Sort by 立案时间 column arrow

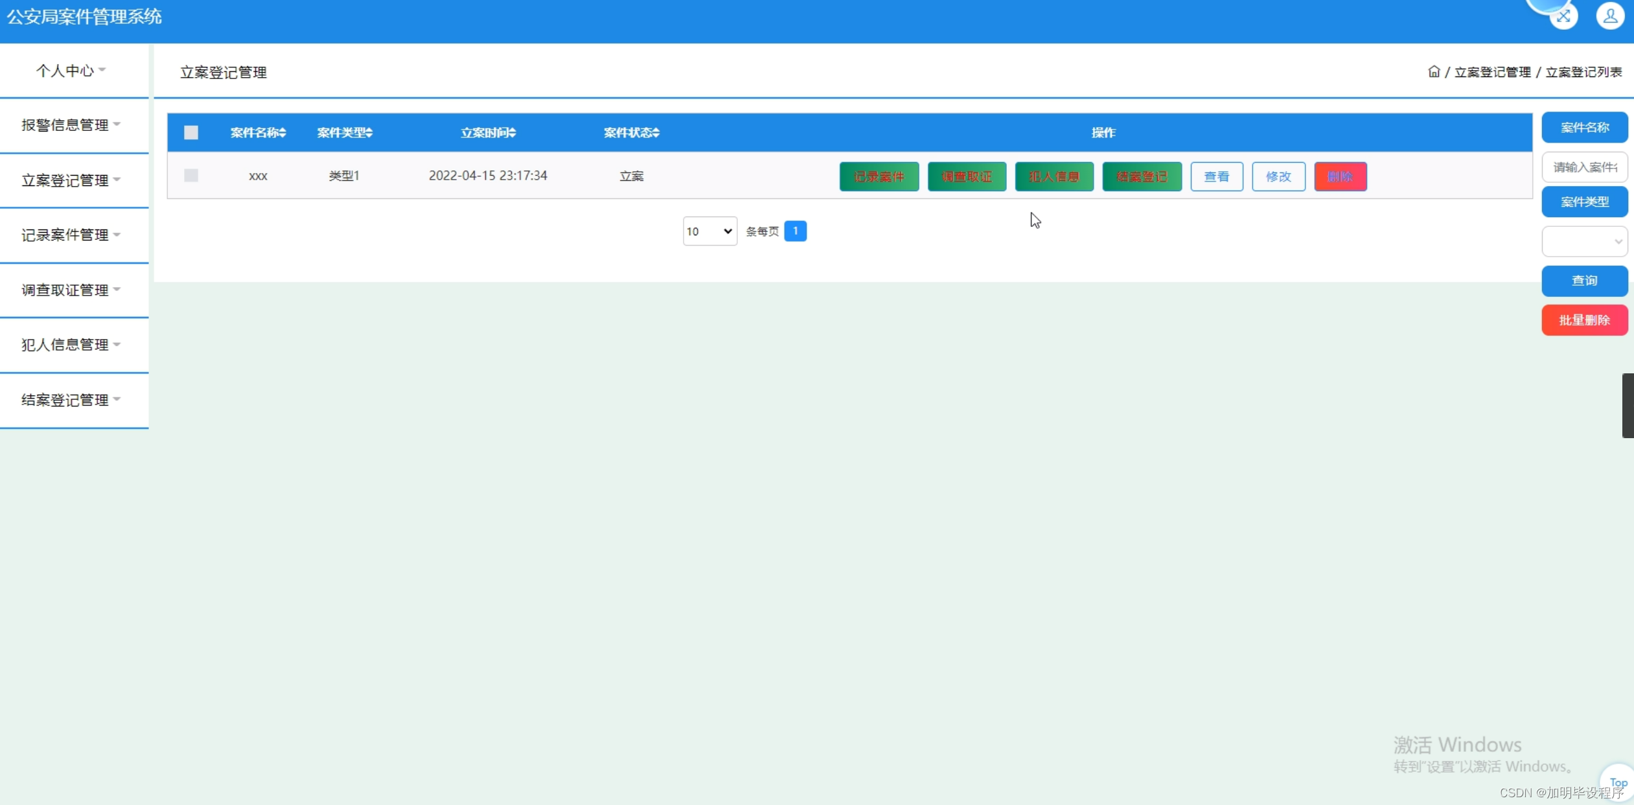[512, 133]
